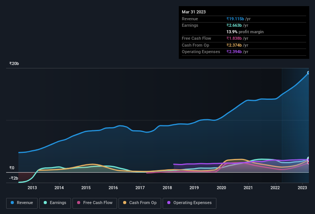This screenshot has width=315, height=214.
Task: Click the 13.9% profit margin text
Action: click(245, 32)
